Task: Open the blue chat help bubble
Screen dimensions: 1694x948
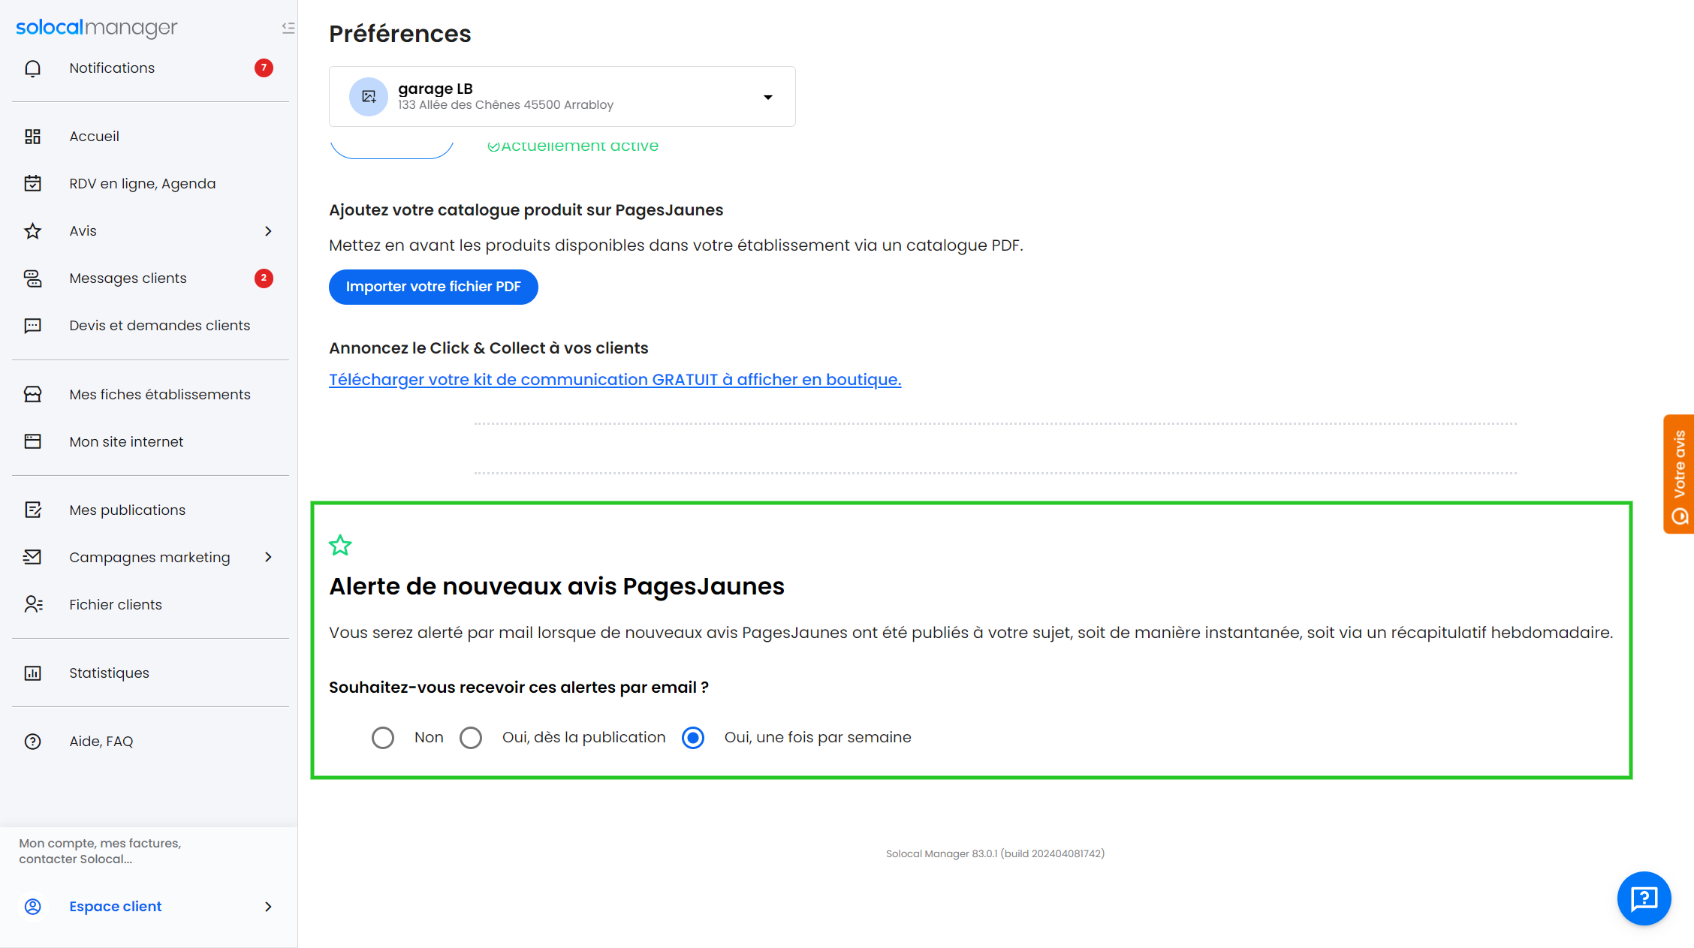Action: 1644,898
